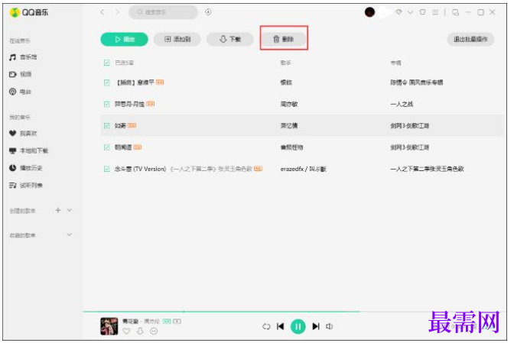Click the playback progress bar
This screenshot has height=346, width=514.
(294, 312)
